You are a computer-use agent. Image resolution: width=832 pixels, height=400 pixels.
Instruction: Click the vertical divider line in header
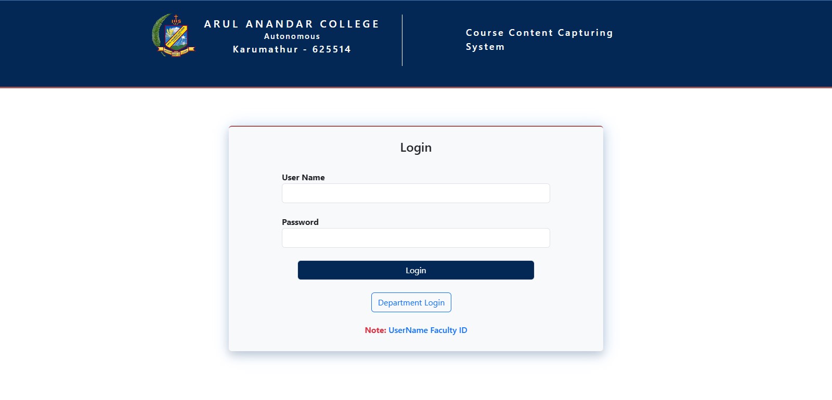point(402,41)
